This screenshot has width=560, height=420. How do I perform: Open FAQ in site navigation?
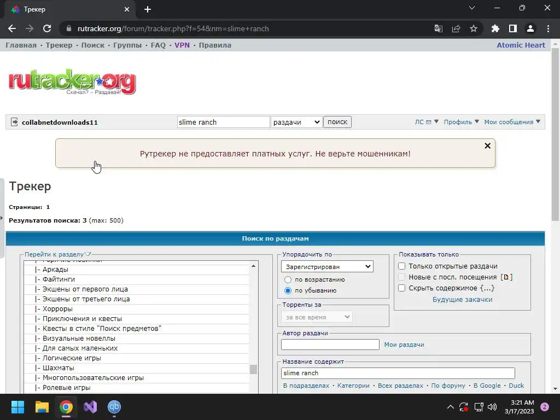(x=158, y=45)
